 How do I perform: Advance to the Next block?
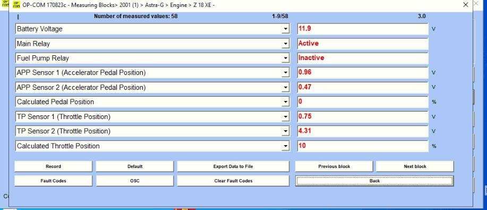(x=415, y=166)
